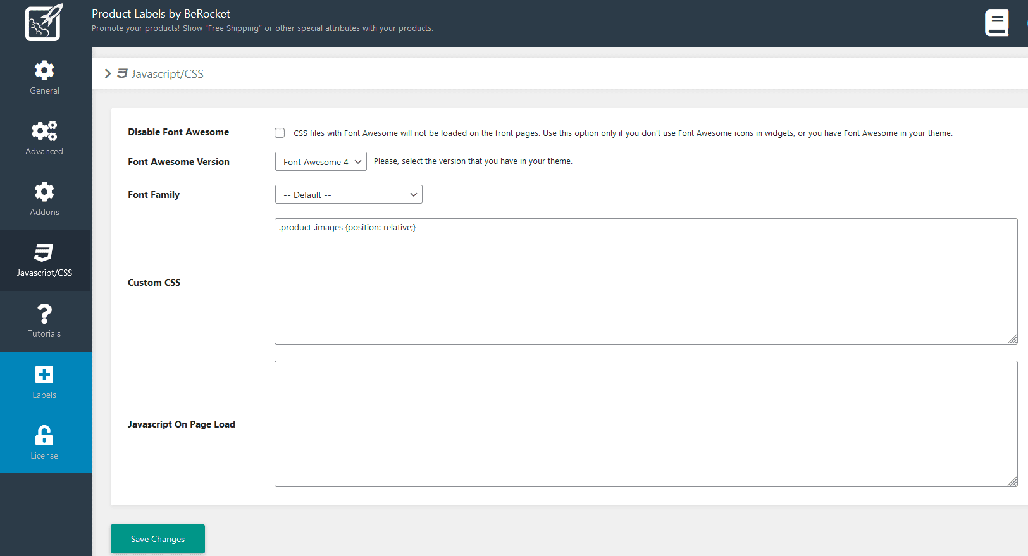Switch to the Tutorials tab label
The image size is (1028, 556).
click(x=44, y=334)
